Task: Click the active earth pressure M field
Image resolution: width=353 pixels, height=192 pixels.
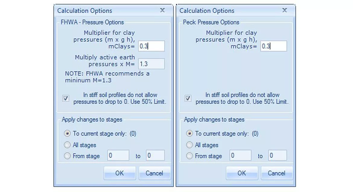Action: [151, 64]
